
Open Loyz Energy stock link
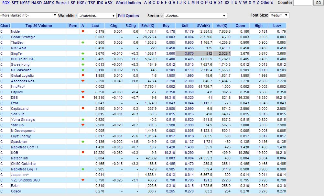coord(21,136)
